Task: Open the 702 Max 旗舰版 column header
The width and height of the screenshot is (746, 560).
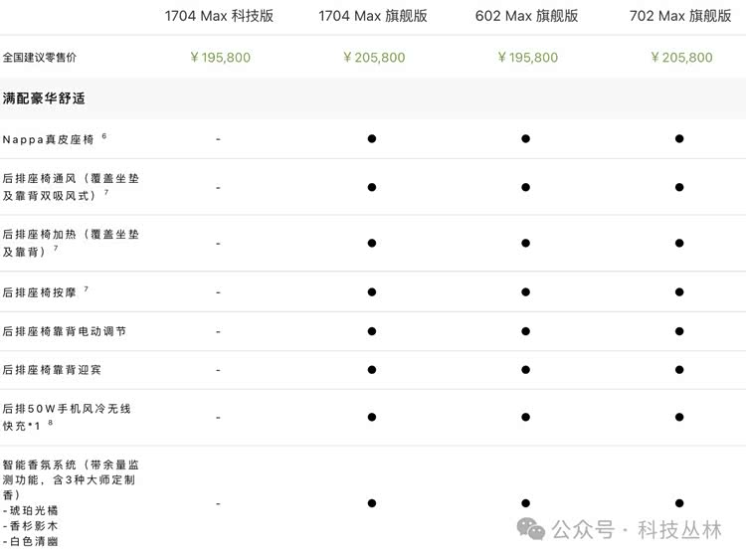Action: pos(680,16)
